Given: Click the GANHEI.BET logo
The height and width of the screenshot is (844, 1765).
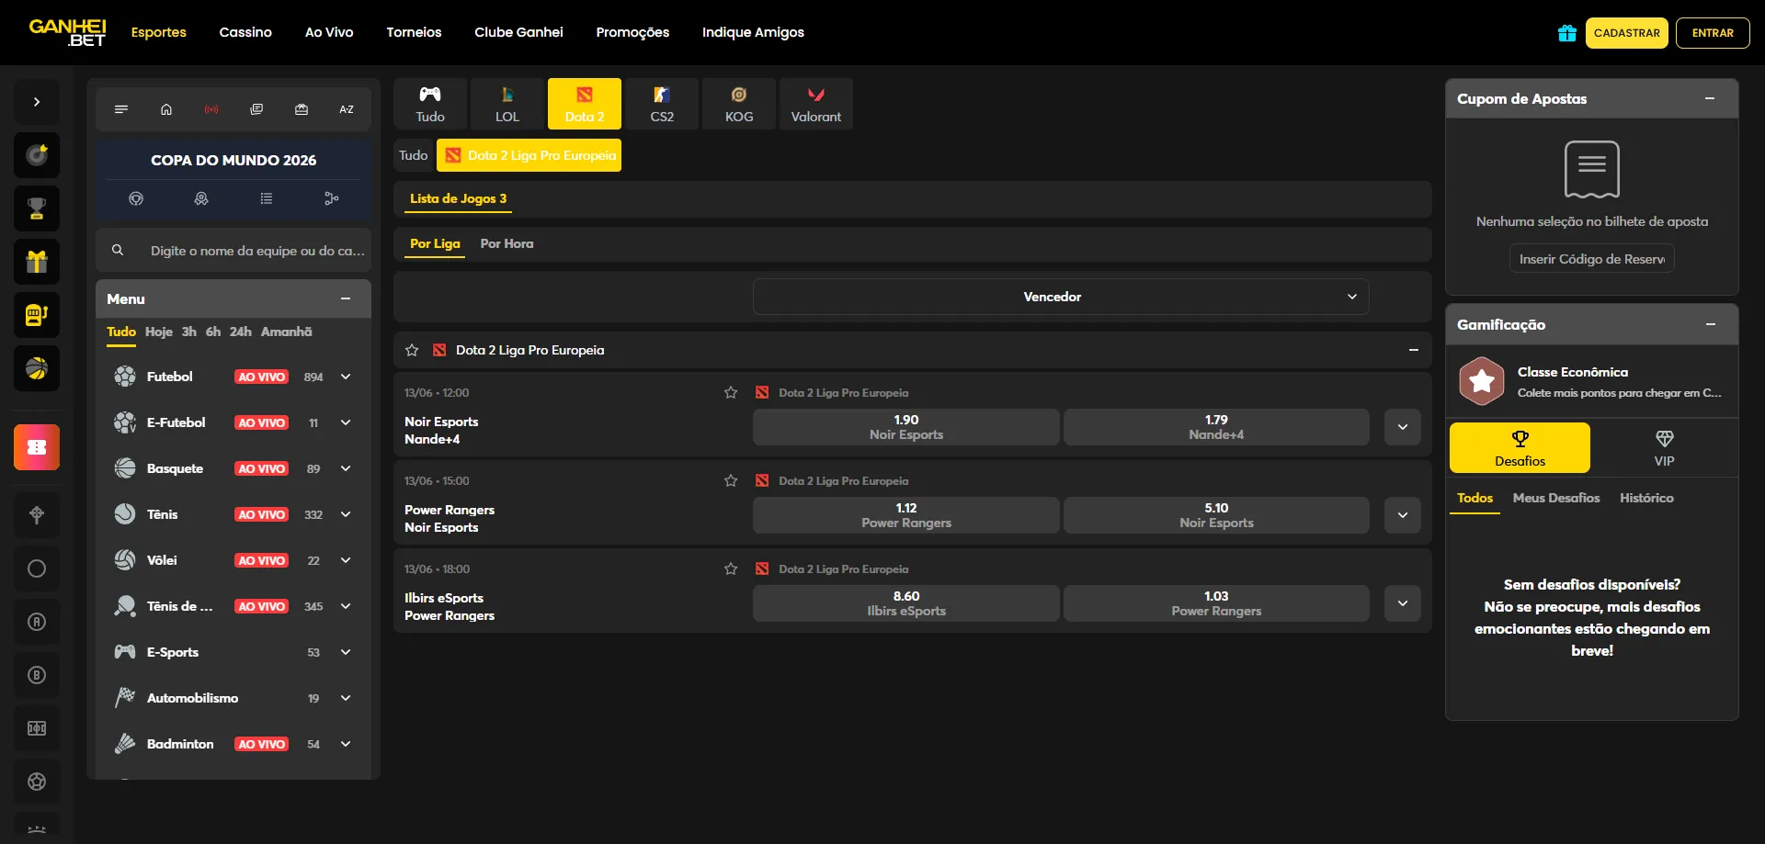Looking at the screenshot, I should (x=68, y=32).
